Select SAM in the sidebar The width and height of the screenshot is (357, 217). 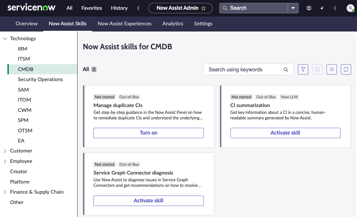[x=23, y=90]
